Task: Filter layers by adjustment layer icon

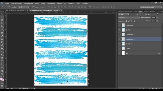Action: (x=140, y=14)
